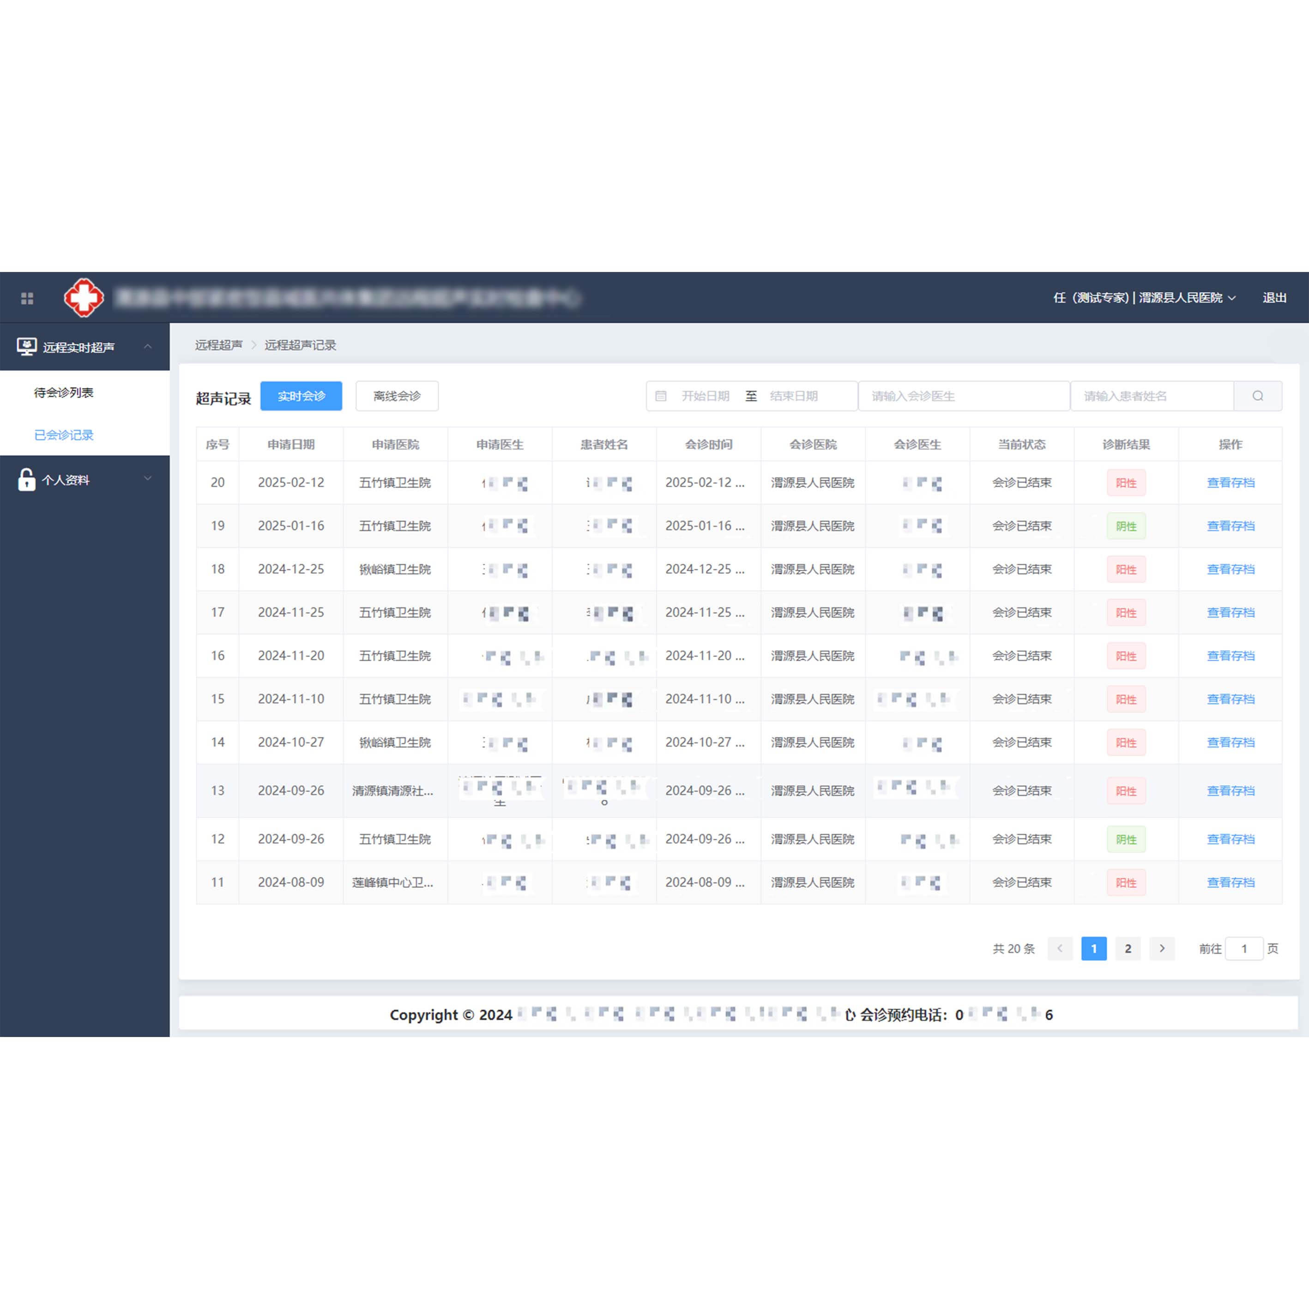The height and width of the screenshot is (1309, 1309).
Task: Collapse the 远程实时超声 sidebar menu
Action: pos(148,347)
